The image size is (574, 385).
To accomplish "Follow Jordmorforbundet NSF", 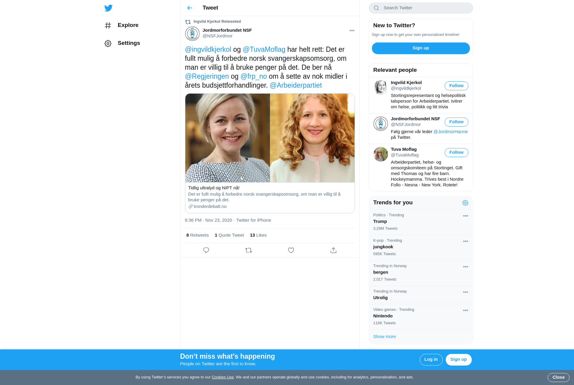I will [x=456, y=122].
